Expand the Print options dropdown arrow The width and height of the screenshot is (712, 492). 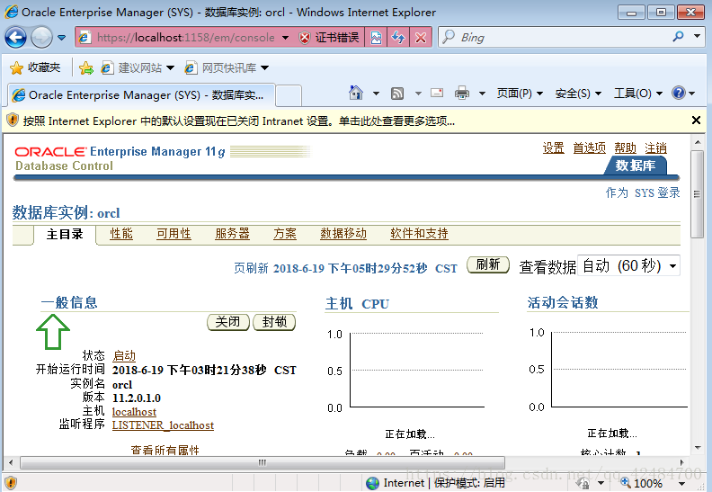pos(482,94)
